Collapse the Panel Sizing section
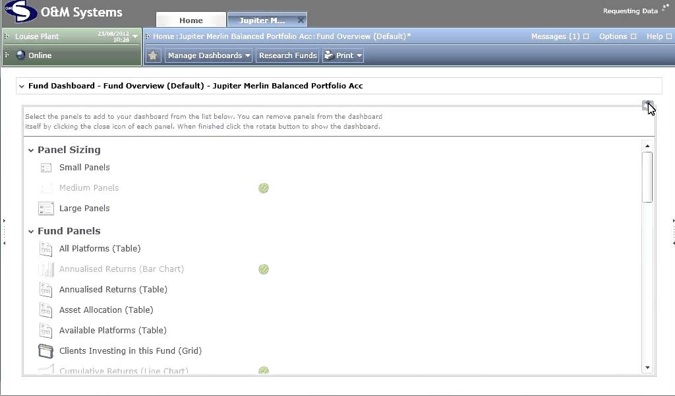The height and width of the screenshot is (396, 675). click(x=30, y=150)
